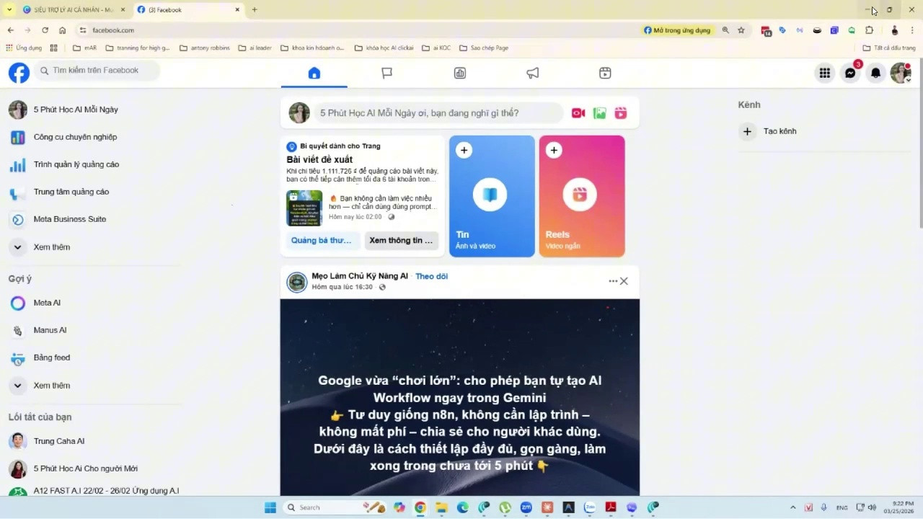Open the ai KOC bookmark folder
The height and width of the screenshot is (519, 923).
point(437,48)
